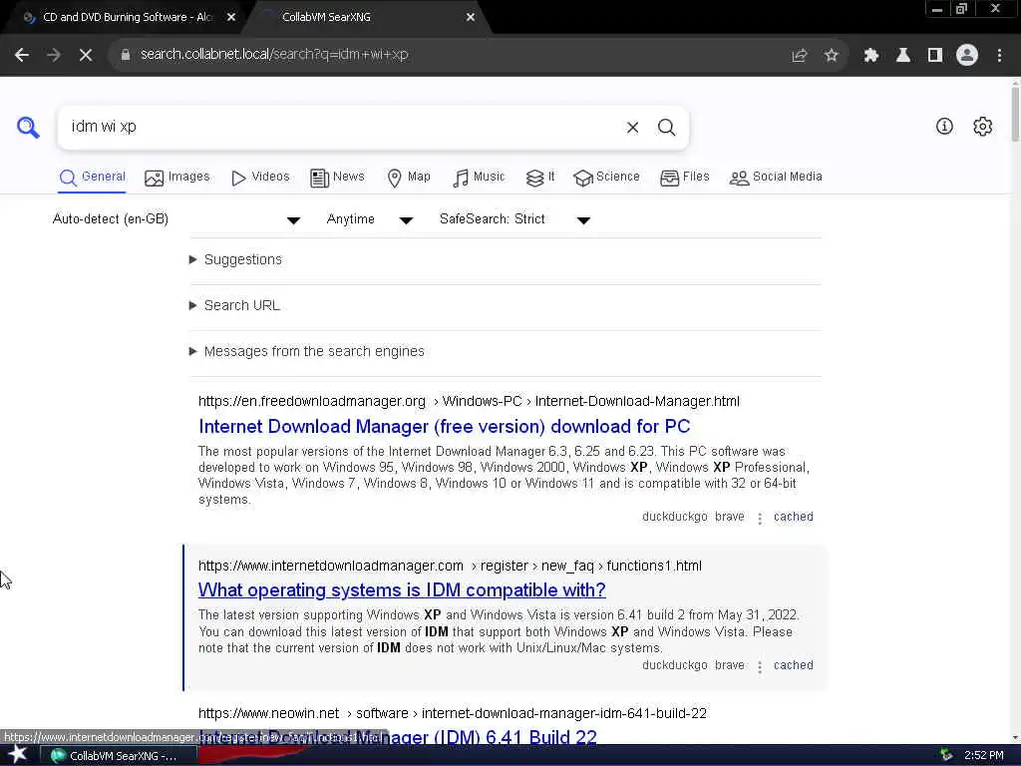Image resolution: width=1021 pixels, height=766 pixels.
Task: Open the three-dot menu of the IDM compatibility result
Action: [x=759, y=667]
